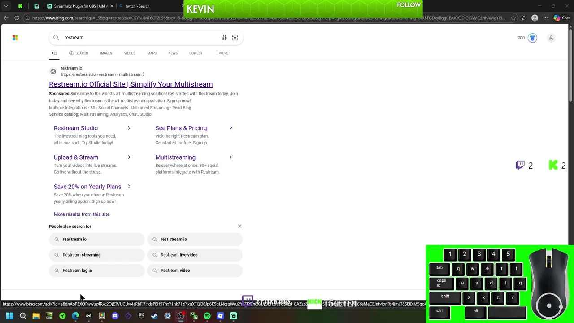Launch Epic Games from taskbar
Image resolution: width=574 pixels, height=323 pixels.
point(141,316)
